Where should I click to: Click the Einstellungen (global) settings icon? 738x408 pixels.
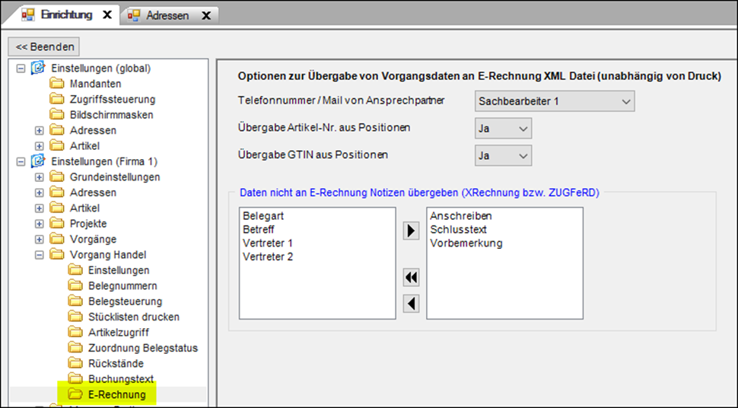coord(37,68)
